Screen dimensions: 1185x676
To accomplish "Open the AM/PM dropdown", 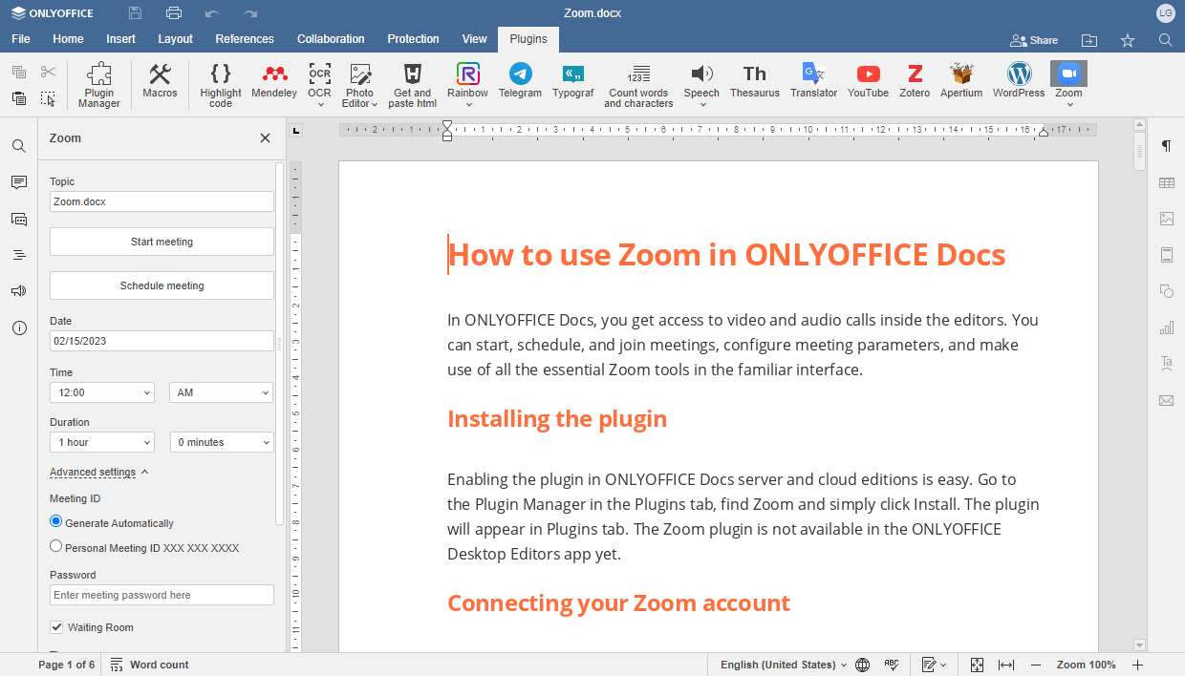I will tap(221, 392).
